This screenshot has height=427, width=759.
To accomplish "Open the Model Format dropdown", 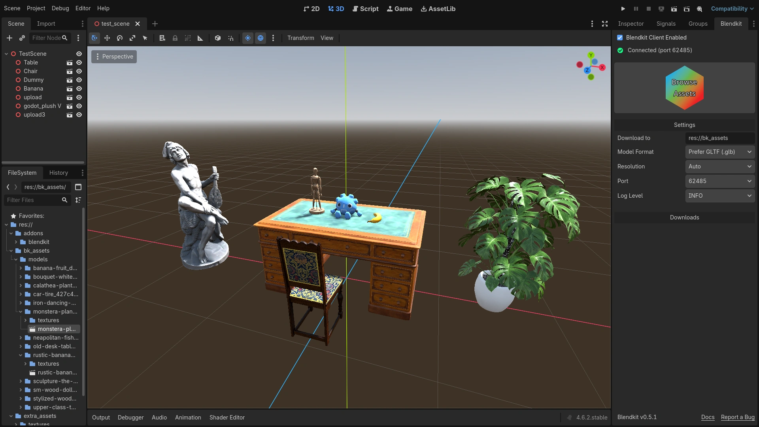I will 720,152.
